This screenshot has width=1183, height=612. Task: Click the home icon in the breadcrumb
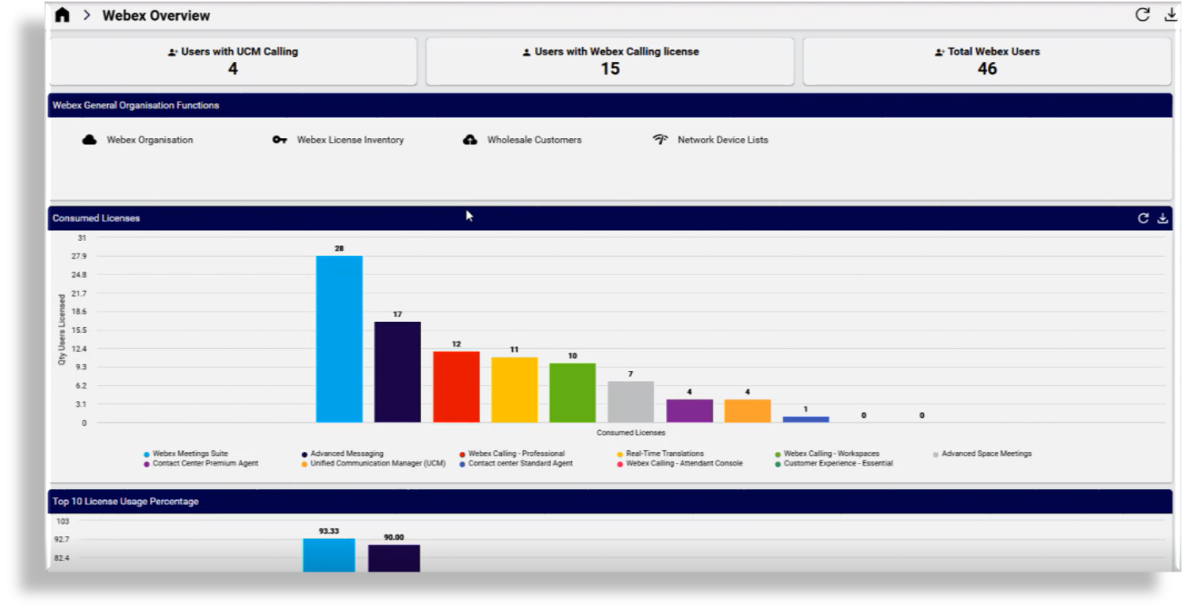tap(63, 14)
